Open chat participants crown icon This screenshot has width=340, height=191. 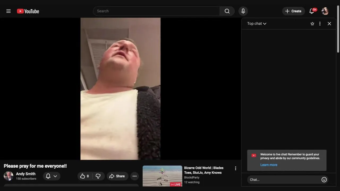(312, 24)
